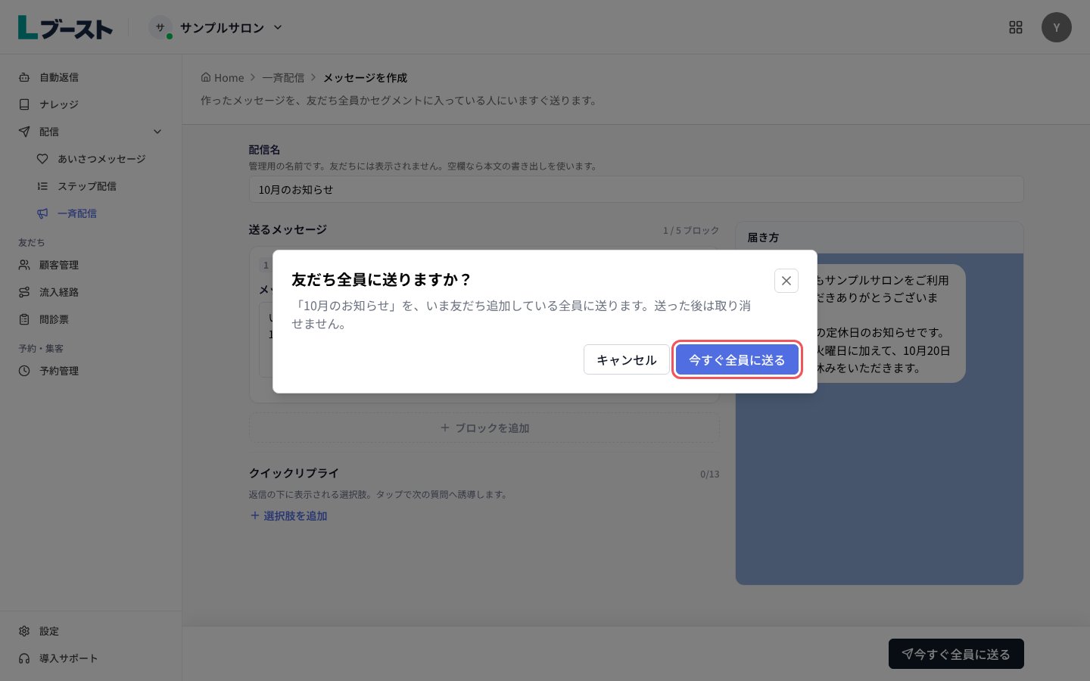
Task: Open the Y user avatar menu
Action: pos(1057,27)
